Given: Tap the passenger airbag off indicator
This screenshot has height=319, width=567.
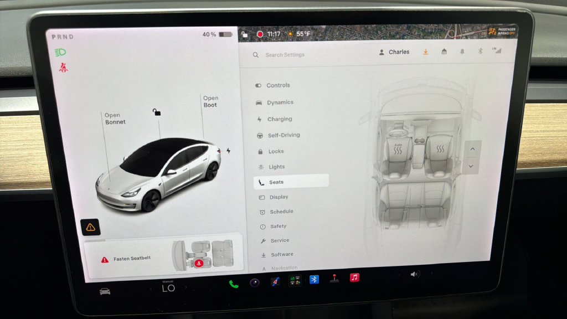Looking at the screenshot, I should tap(502, 32).
